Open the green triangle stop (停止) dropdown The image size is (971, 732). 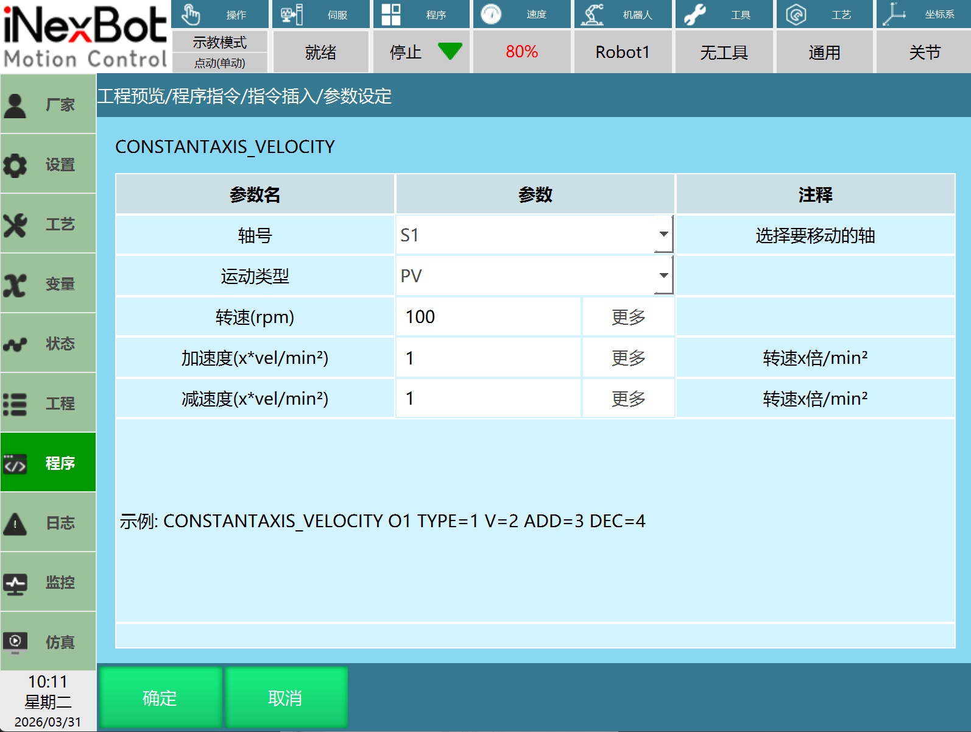click(x=450, y=52)
